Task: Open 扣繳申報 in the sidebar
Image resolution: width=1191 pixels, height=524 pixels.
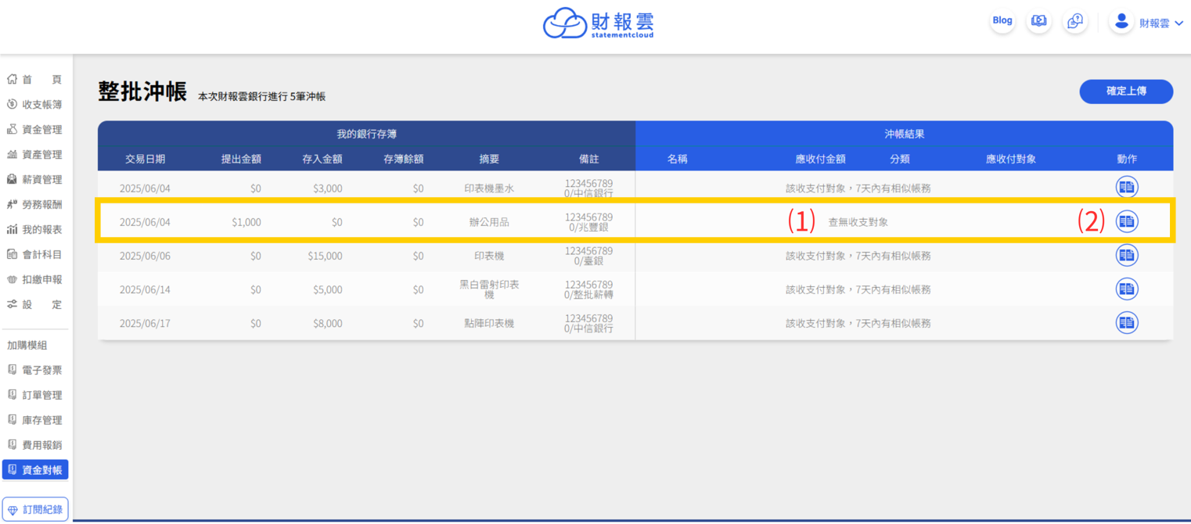Action: click(34, 280)
